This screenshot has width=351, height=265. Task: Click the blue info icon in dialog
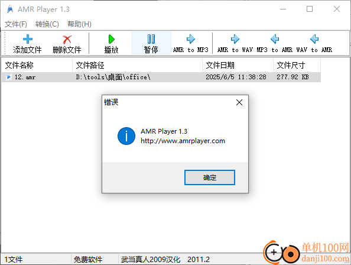point(126,136)
